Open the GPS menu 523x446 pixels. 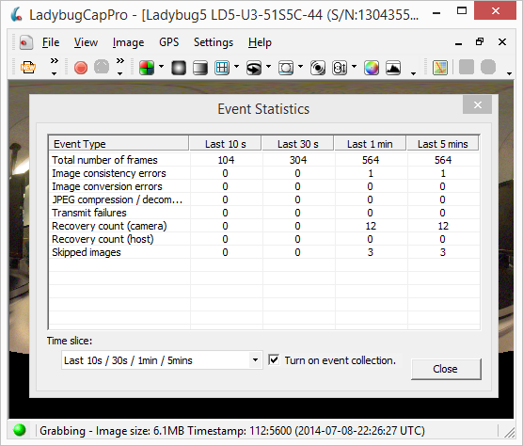pyautogui.click(x=168, y=42)
